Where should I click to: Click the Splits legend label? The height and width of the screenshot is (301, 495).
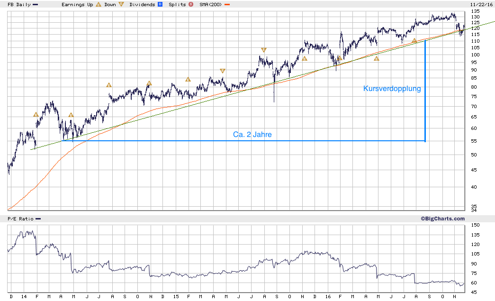pyautogui.click(x=177, y=4)
